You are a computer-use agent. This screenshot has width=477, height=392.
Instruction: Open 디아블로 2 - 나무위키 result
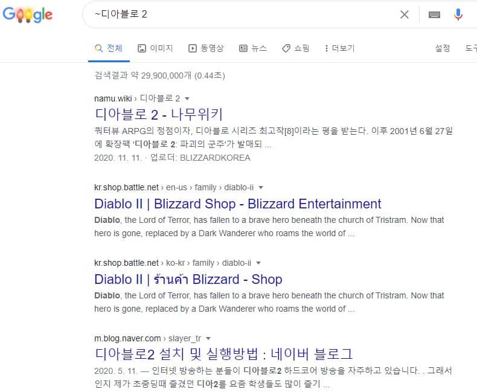pos(159,115)
